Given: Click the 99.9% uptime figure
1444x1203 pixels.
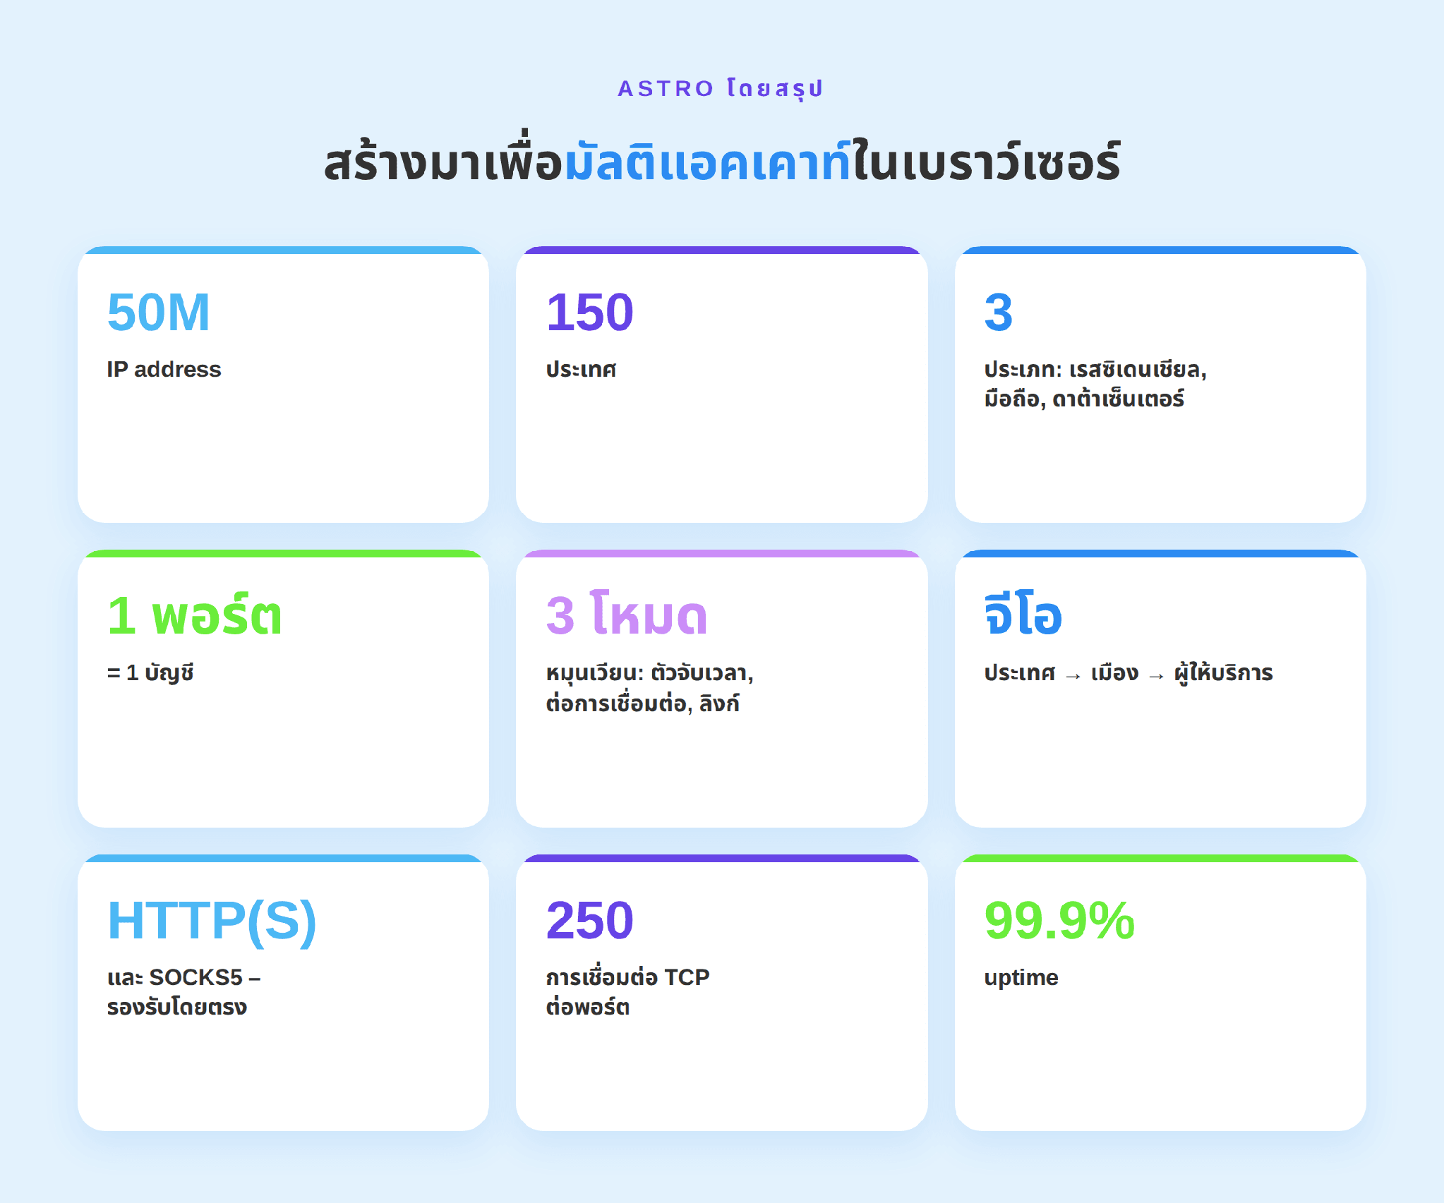Looking at the screenshot, I should [1059, 920].
